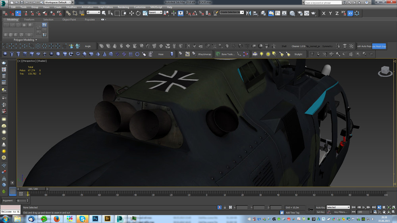397x223 pixels.
Task: Select the Select and Move tool
Action: coord(131,13)
